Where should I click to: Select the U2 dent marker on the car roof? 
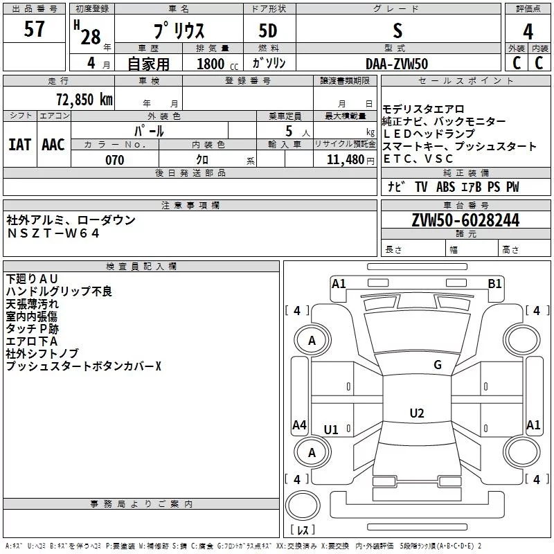(x=416, y=413)
